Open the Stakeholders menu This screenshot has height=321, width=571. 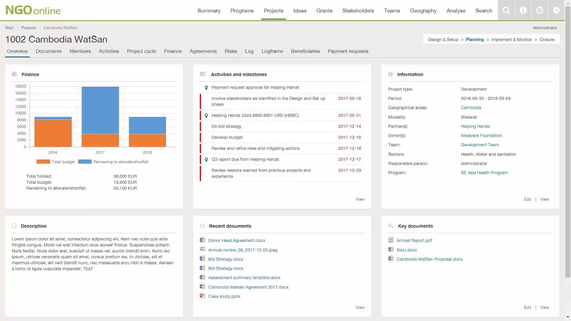358,11
